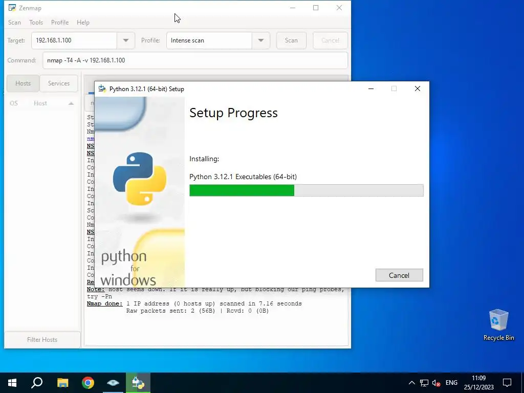The image size is (524, 393).
Task: Switch to the Services tab in Zenmap
Action: [x=59, y=83]
